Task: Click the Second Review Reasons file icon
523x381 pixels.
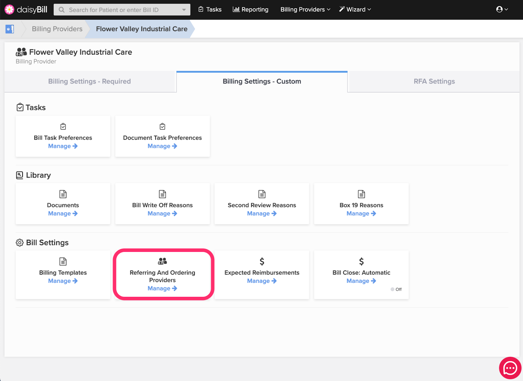Action: tap(262, 194)
